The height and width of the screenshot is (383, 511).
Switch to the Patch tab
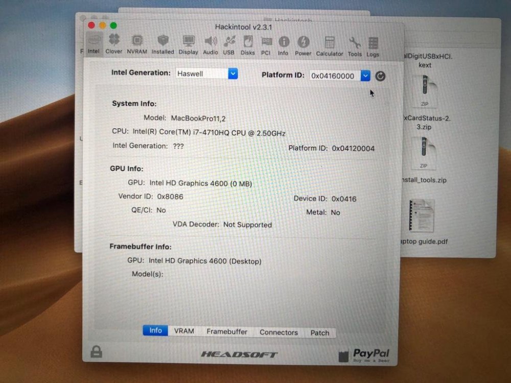[320, 333]
